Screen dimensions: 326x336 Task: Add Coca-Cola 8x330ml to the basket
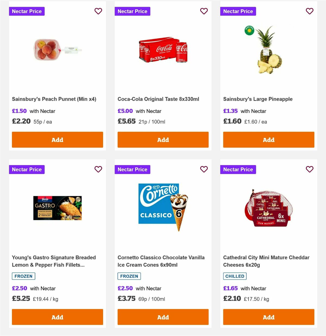[163, 140]
